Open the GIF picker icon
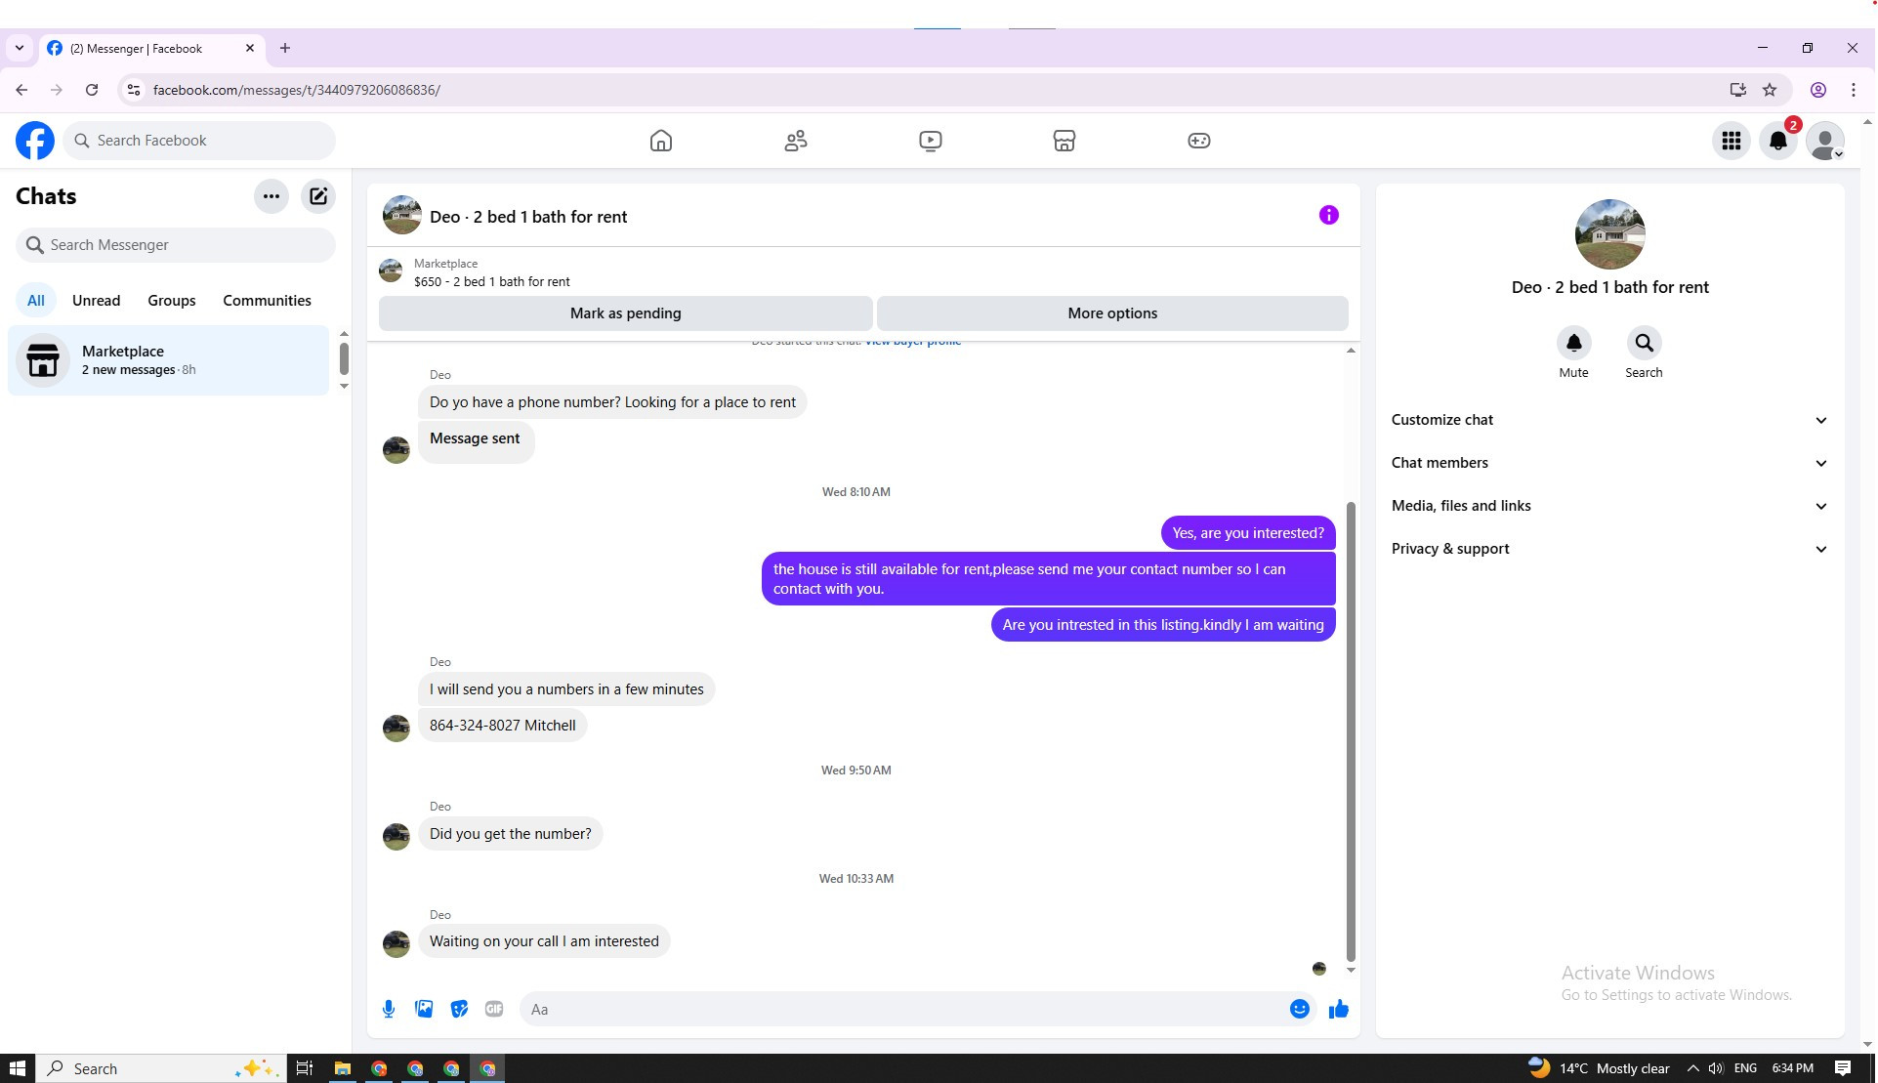The height and width of the screenshot is (1083, 1878). [494, 1009]
